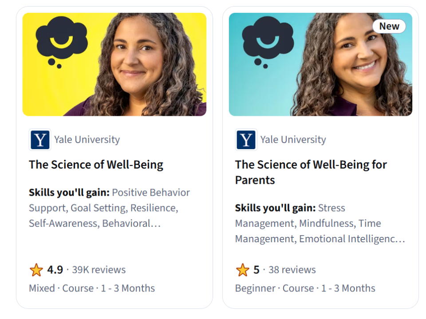Click the star rating icon beside 5
This screenshot has width=426, height=319.
[x=242, y=270]
